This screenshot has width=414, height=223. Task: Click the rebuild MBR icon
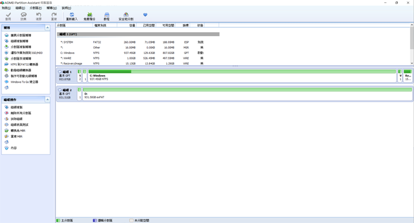(x=6, y=136)
